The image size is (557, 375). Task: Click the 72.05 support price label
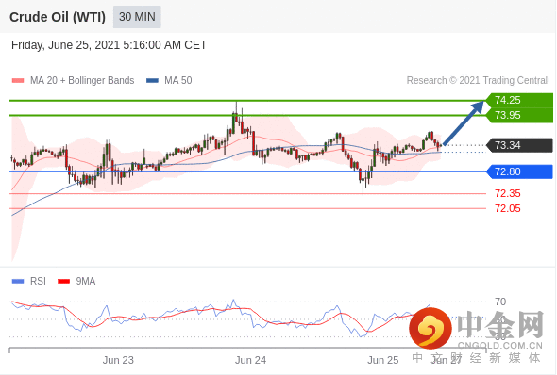tap(508, 208)
